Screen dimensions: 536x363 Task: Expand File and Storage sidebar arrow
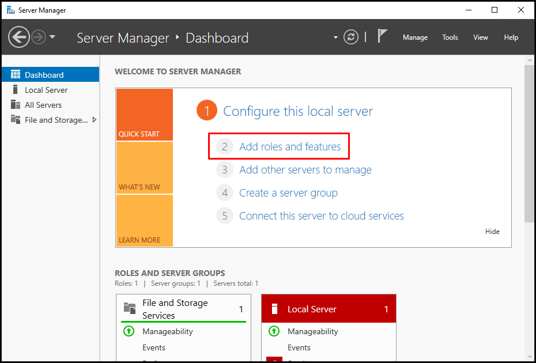coord(95,120)
